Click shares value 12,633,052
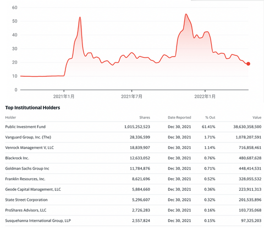Screen dimensions: 264x228 tap(140, 158)
